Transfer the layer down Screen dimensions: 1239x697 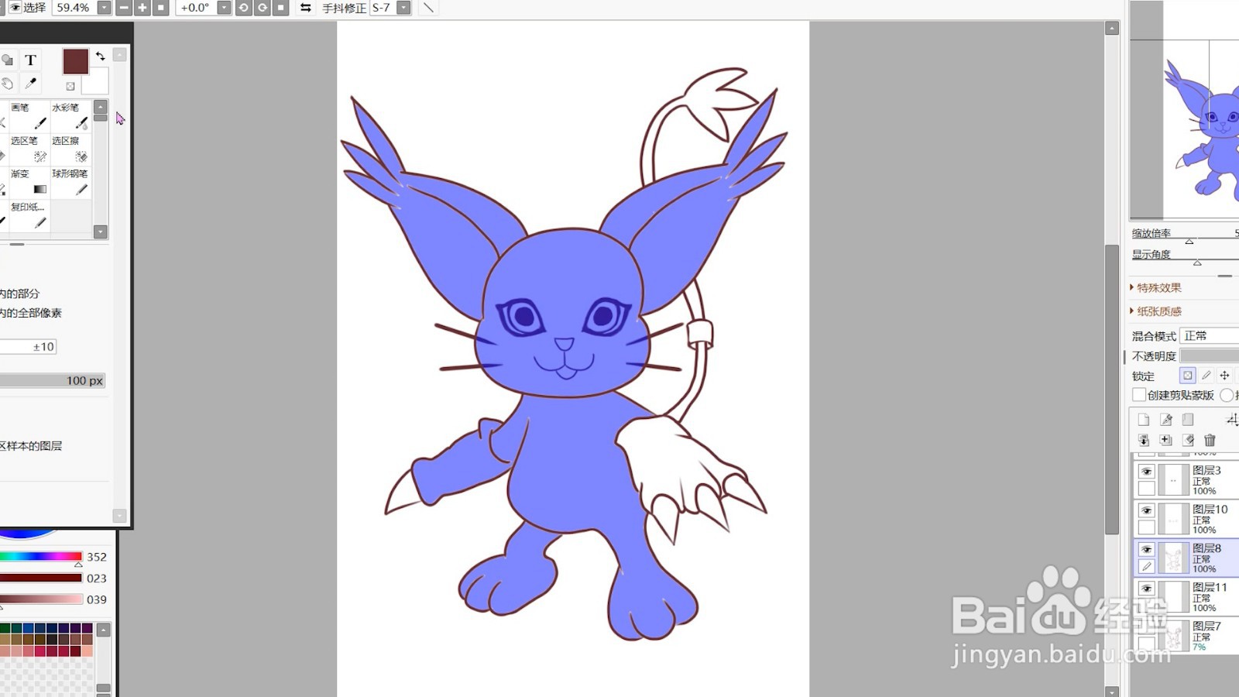coord(1144,440)
